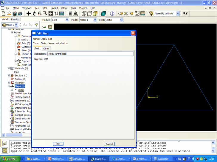Click the Auto-fit view icon

point(50,14)
